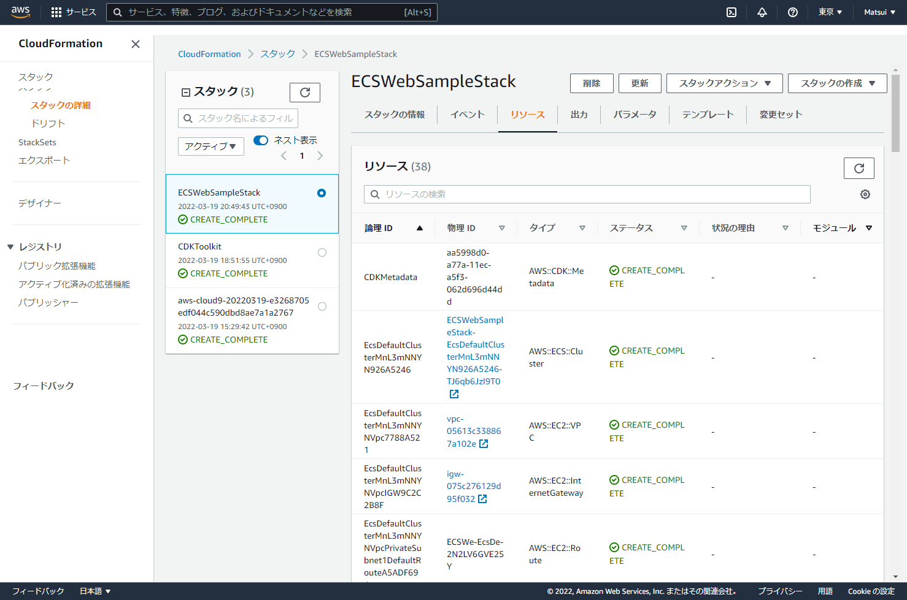907x600 pixels.
Task: Open the notifications bell
Action: [x=762, y=12]
